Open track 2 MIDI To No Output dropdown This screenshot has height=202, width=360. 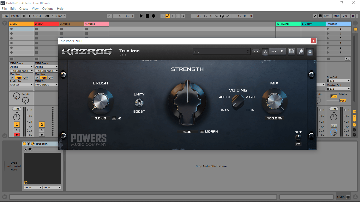(46, 85)
